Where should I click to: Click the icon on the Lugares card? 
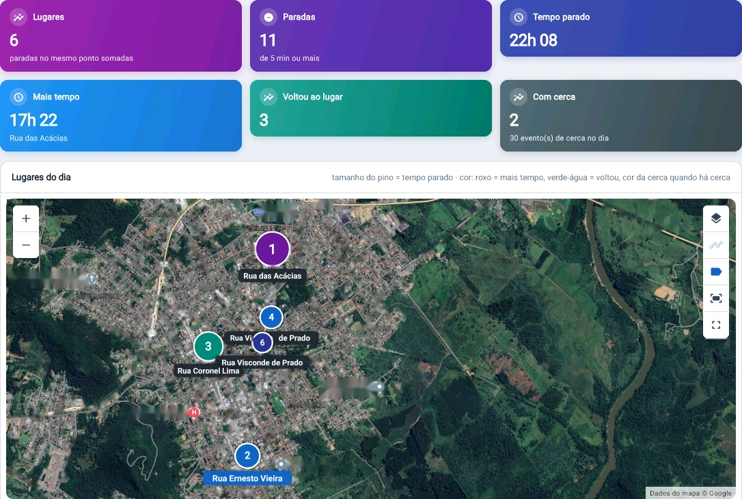tap(18, 17)
